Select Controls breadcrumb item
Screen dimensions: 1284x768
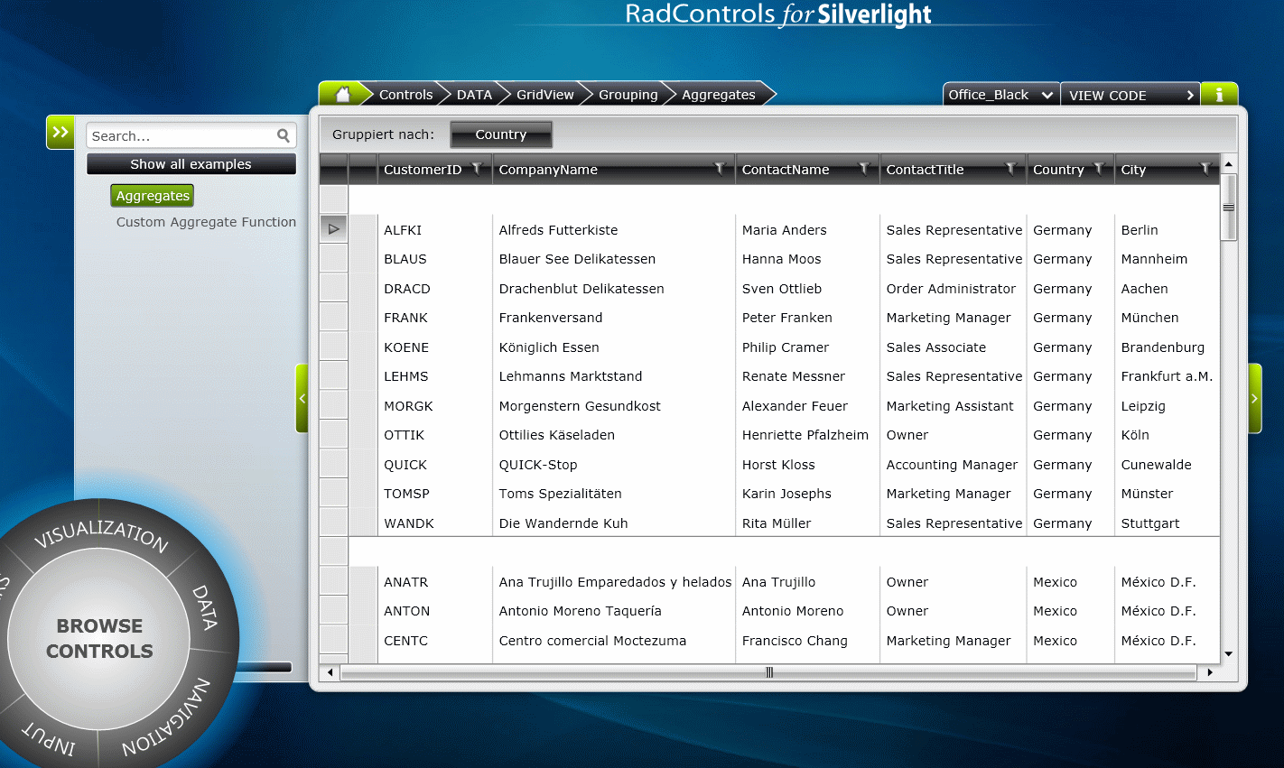[405, 95]
